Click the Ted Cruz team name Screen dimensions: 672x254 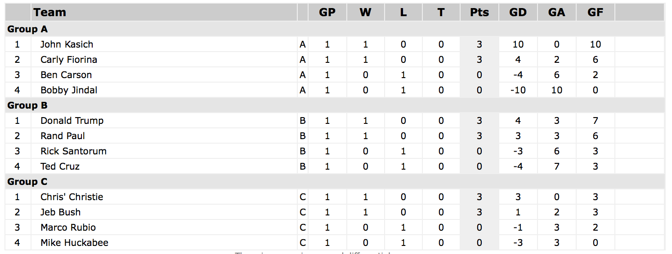coord(60,166)
